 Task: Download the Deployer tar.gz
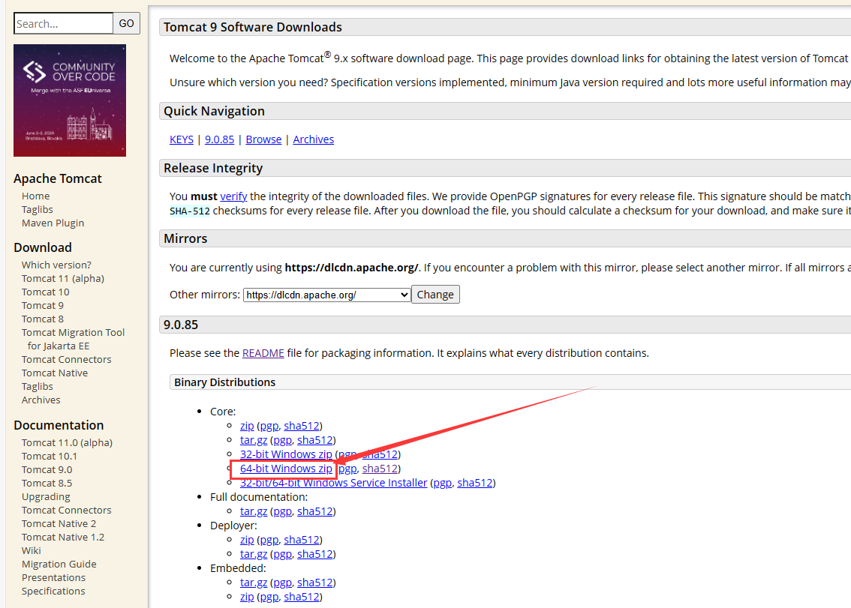[x=254, y=554]
